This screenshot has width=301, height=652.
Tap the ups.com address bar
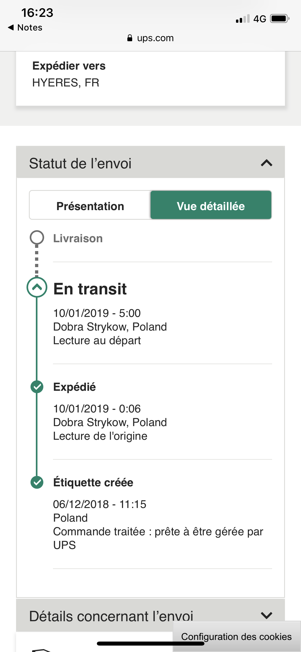150,38
